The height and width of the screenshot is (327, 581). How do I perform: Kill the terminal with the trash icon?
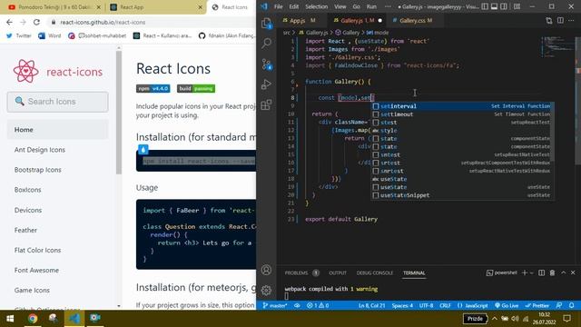(x=552, y=272)
